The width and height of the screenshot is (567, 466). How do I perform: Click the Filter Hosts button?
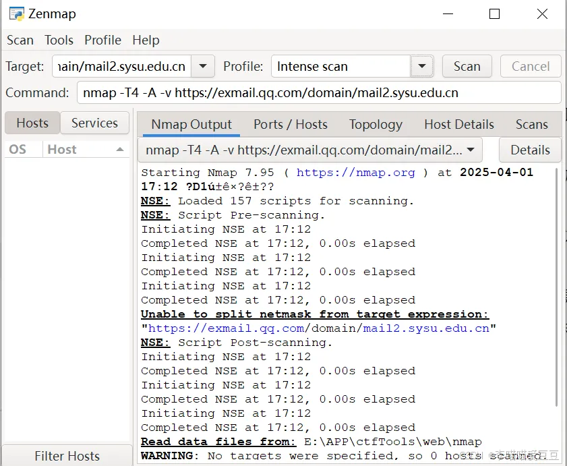click(67, 455)
